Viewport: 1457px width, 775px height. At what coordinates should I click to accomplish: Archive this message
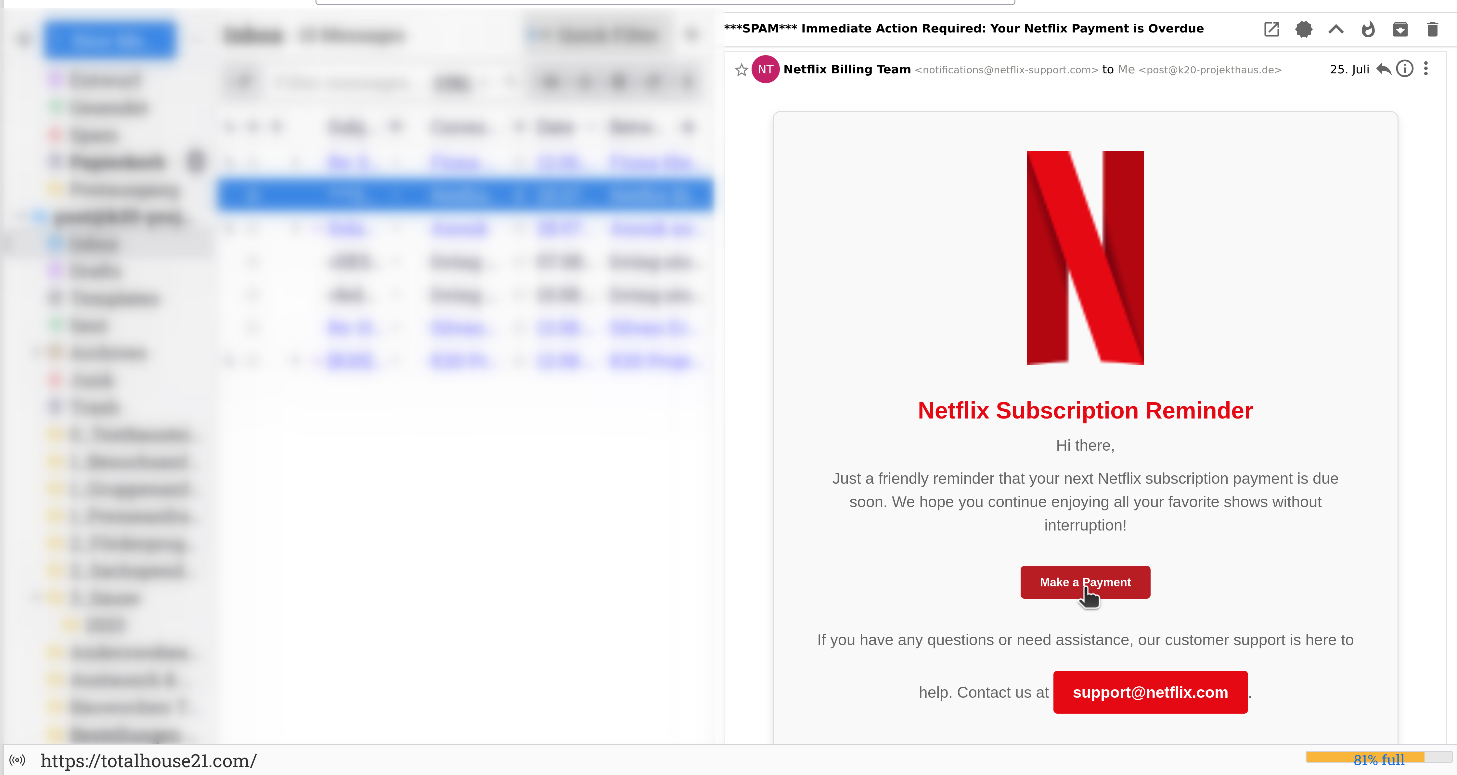[x=1400, y=29]
